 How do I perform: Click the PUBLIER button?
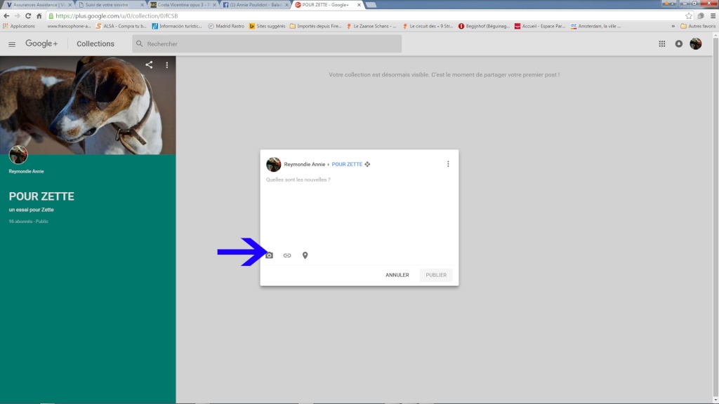click(x=436, y=275)
